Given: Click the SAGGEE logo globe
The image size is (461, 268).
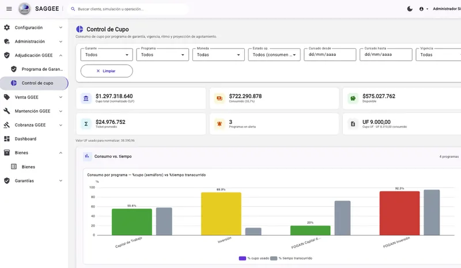Looking at the screenshot, I should [x=24, y=9].
